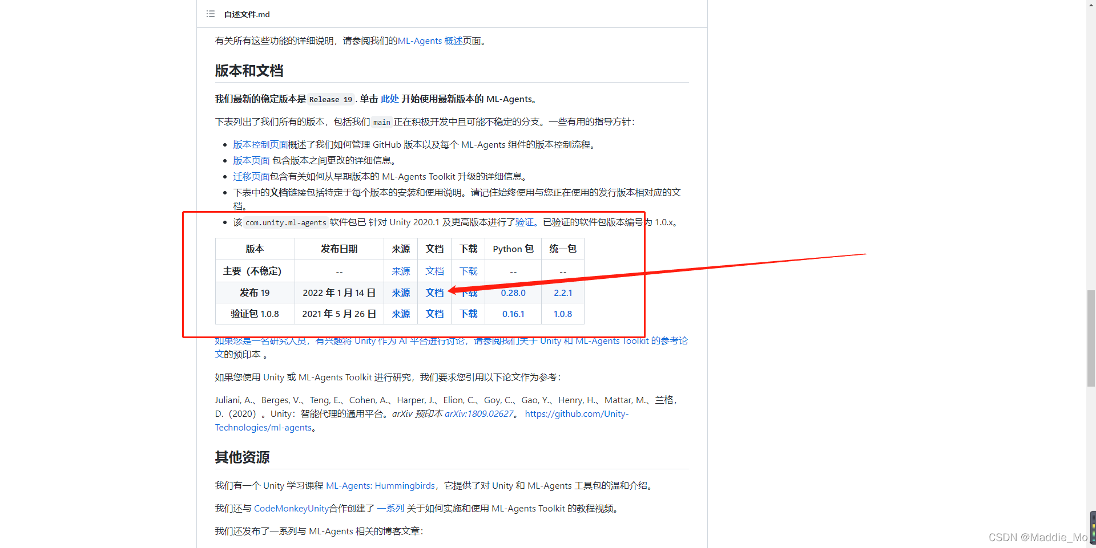Click Python package version 0.16.1

[x=513, y=314]
